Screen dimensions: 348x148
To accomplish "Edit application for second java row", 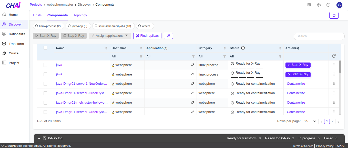I will (193, 74).
